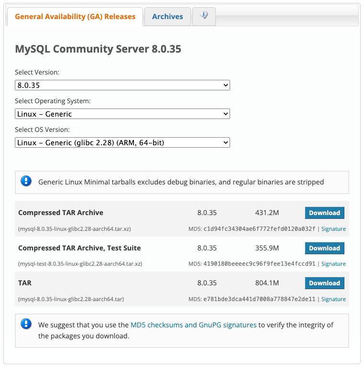Click the Select OS Version label
This screenshot has width=364, height=368.
[x=42, y=130]
